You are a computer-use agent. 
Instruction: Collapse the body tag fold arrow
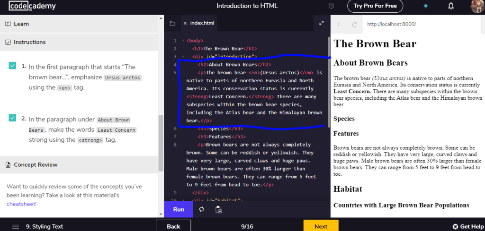point(183,41)
